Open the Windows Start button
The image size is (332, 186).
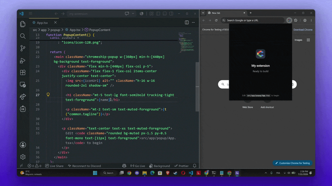(x=95, y=173)
